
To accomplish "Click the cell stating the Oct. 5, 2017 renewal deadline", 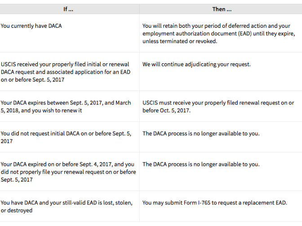I will click(x=218, y=106).
